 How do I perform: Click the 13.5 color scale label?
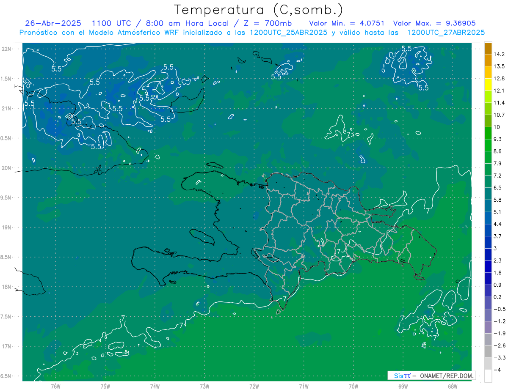pos(500,66)
